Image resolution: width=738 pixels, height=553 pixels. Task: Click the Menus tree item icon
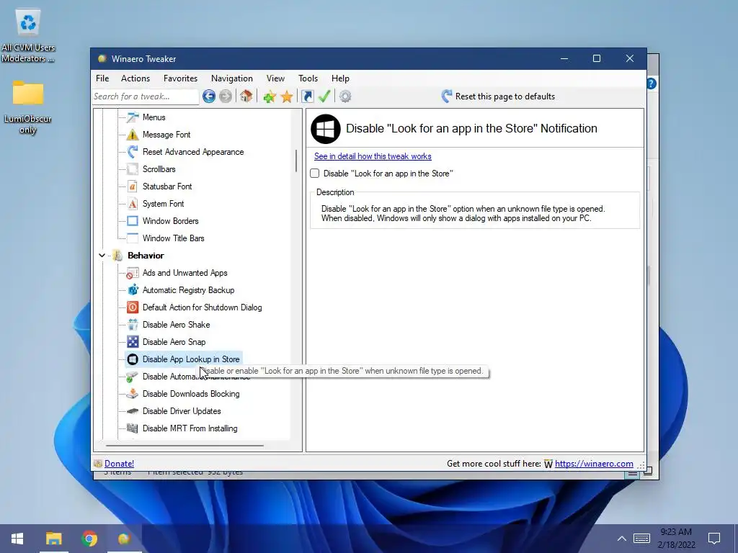pyautogui.click(x=133, y=117)
